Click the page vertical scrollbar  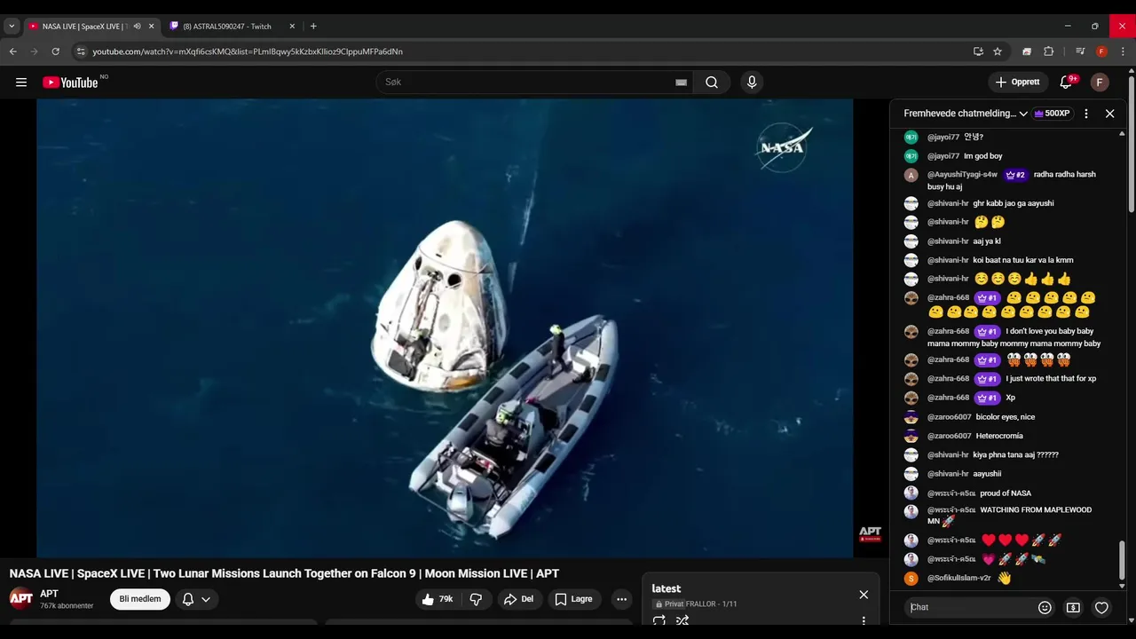tap(1132, 145)
